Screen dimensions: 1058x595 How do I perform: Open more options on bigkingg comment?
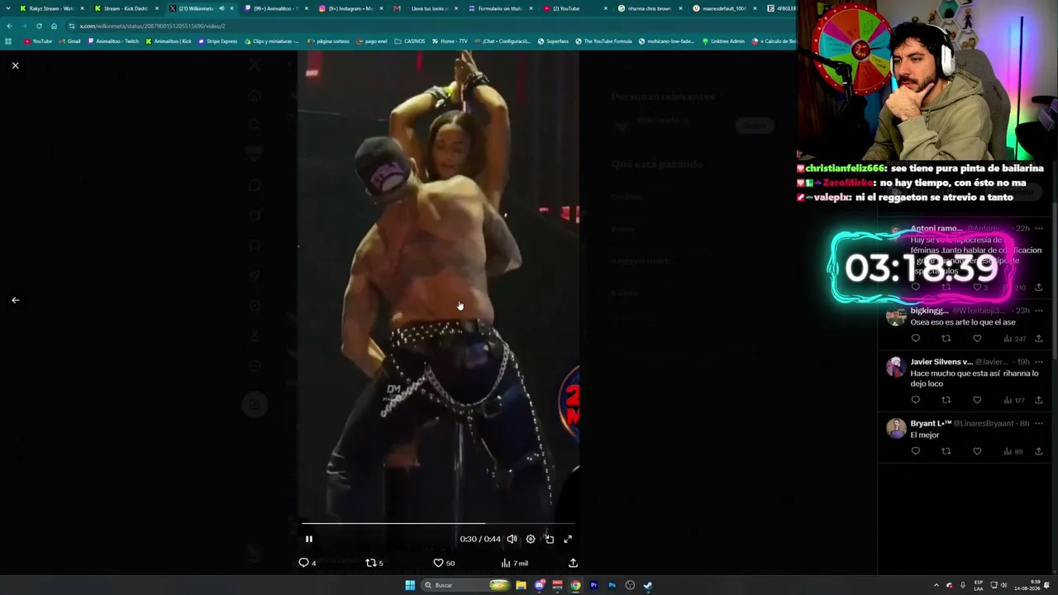[1039, 311]
